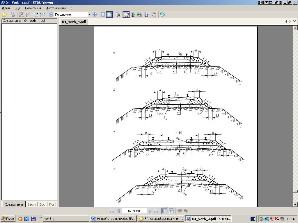Close the current document tab
The image size is (298, 223).
295,21
